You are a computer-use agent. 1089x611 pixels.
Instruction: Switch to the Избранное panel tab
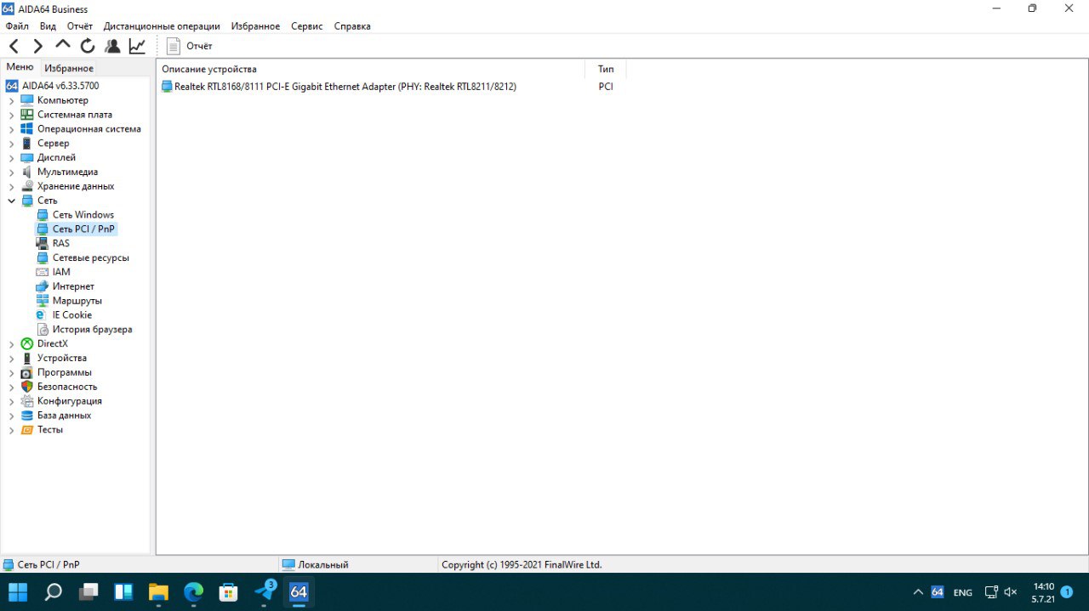69,68
